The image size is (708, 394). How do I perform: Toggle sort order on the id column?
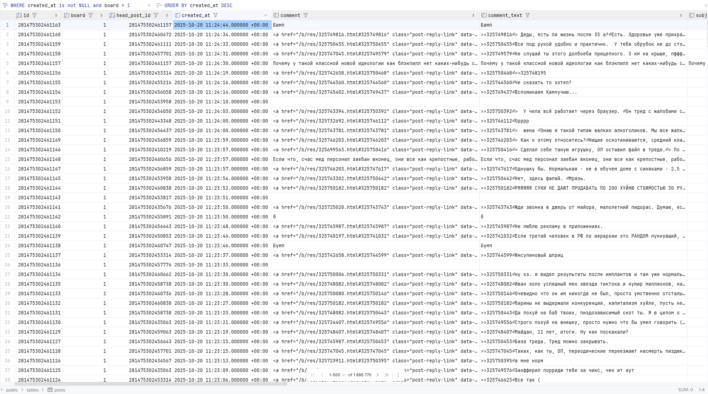click(x=56, y=15)
